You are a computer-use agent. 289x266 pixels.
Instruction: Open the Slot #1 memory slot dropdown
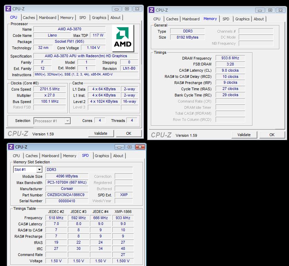tap(39, 170)
